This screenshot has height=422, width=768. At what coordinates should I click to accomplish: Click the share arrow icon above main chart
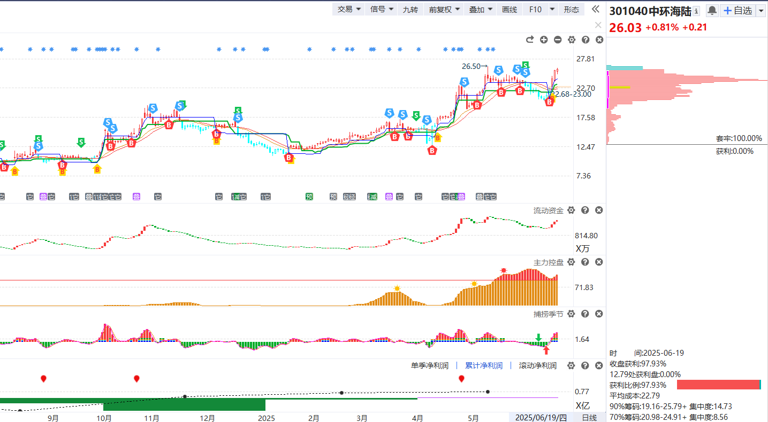tap(530, 40)
